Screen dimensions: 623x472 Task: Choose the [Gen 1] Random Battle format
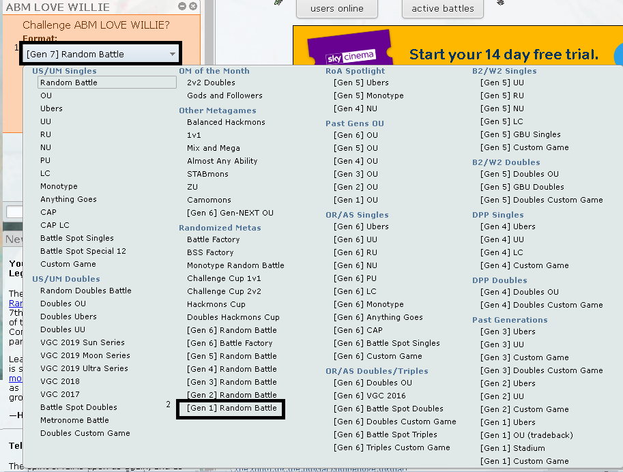point(231,408)
